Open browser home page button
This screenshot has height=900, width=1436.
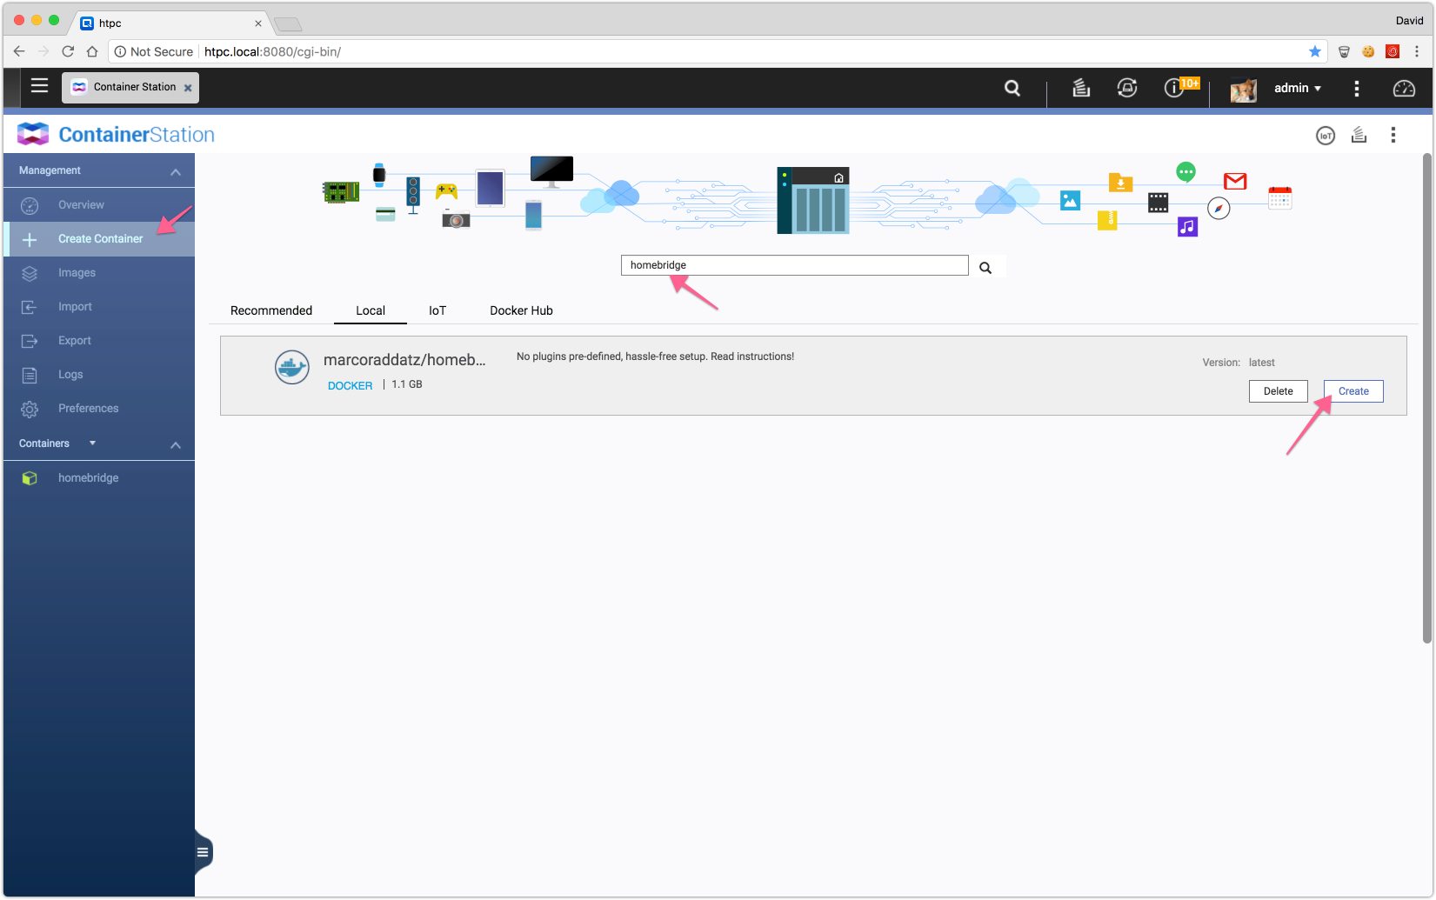pos(92,51)
